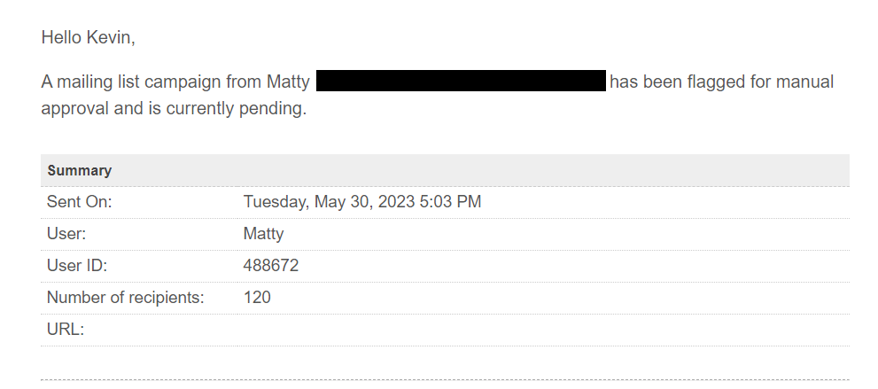
Task: Click the "URL:" row label
Action: [65, 330]
